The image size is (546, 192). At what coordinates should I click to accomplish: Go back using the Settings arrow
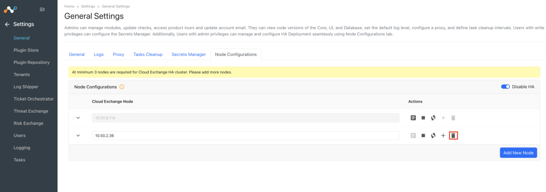pos(7,24)
